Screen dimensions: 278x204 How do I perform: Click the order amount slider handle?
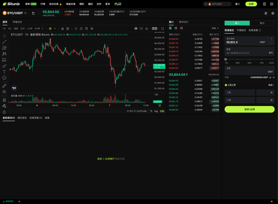tap(226, 59)
